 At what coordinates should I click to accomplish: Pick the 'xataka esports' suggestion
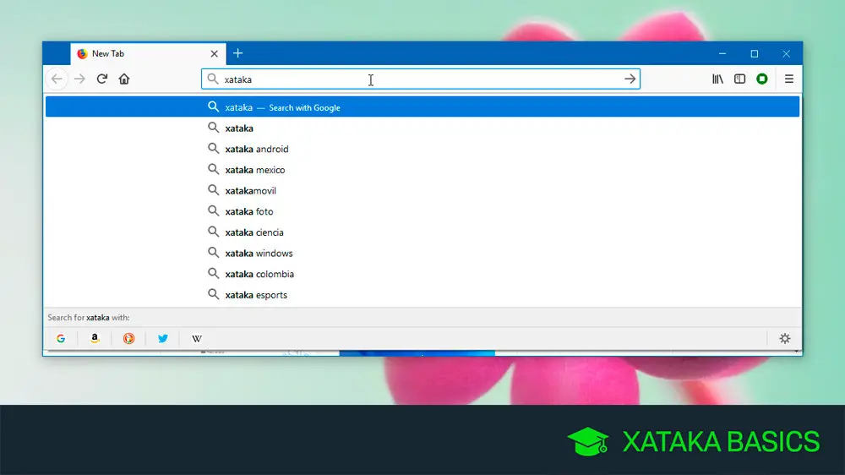coord(422,295)
